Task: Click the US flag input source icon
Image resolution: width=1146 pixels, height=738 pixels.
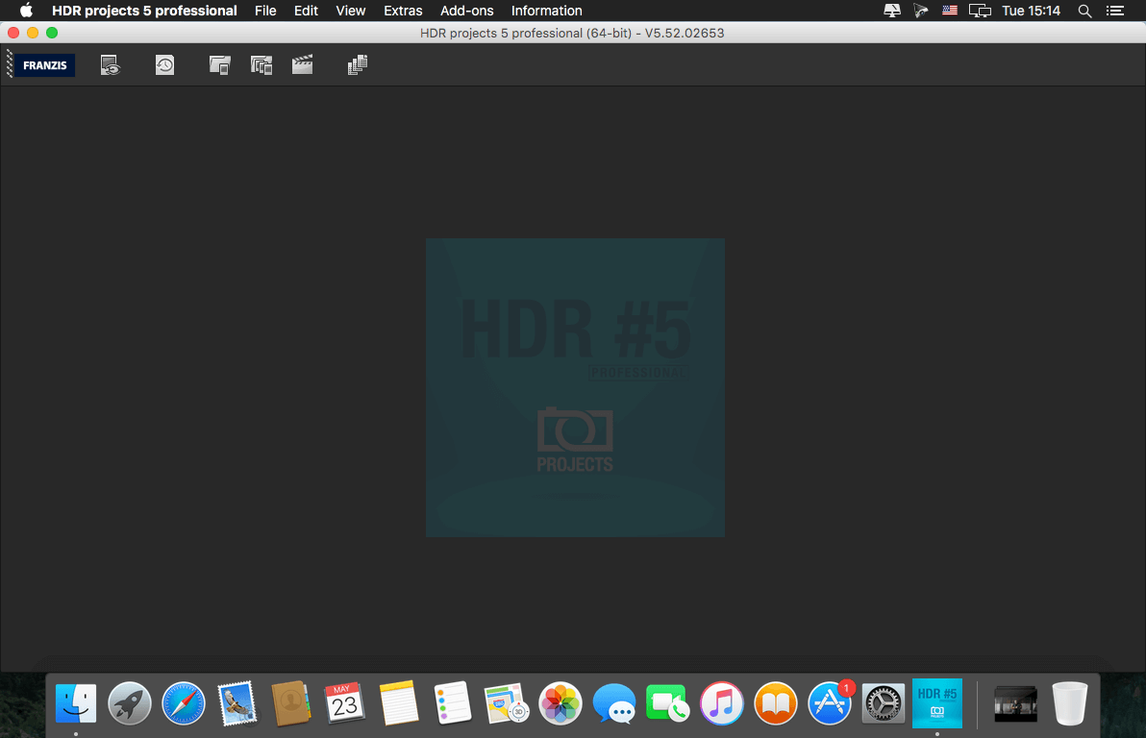Action: coord(950,11)
